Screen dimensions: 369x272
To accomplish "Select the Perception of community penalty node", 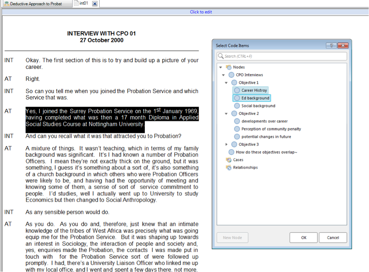I will pyautogui.click(x=271, y=129).
